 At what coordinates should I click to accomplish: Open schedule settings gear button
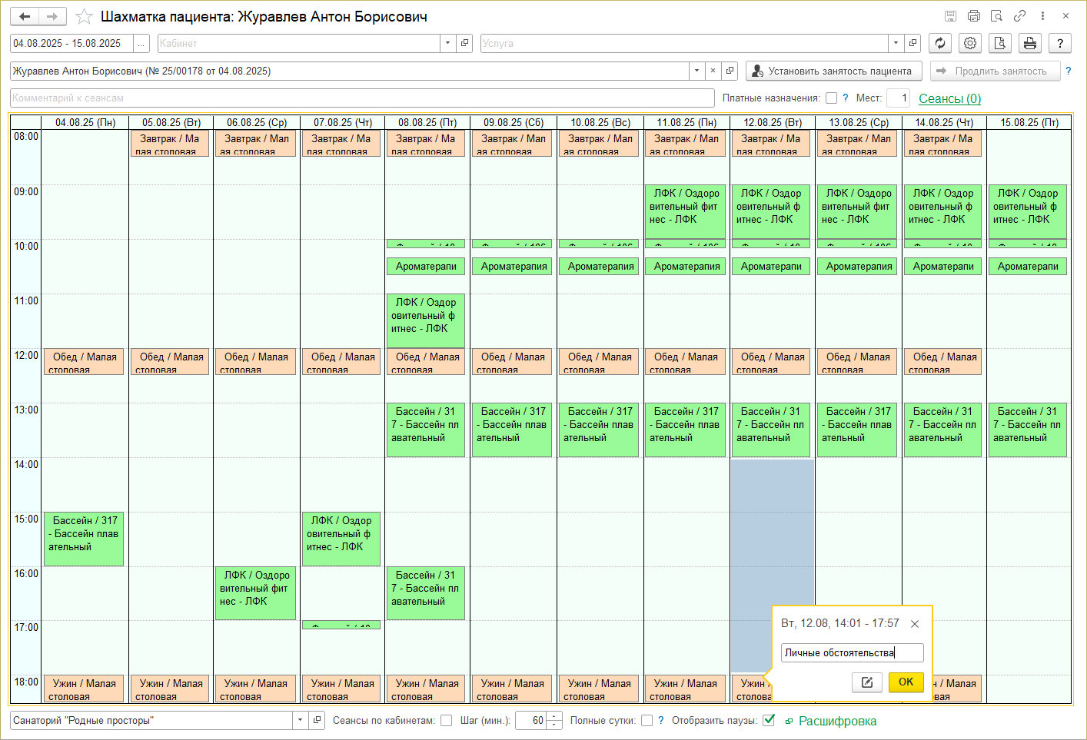[970, 43]
